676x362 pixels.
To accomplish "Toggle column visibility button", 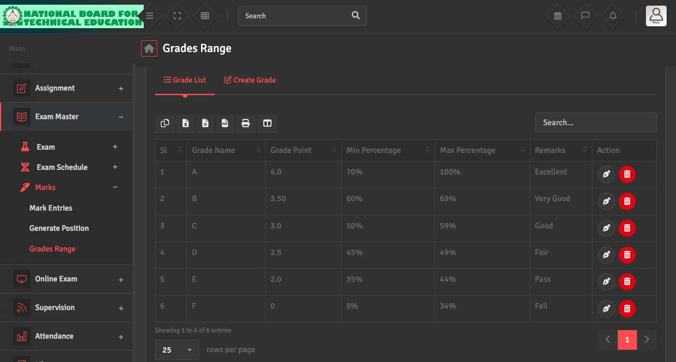I will [x=267, y=123].
